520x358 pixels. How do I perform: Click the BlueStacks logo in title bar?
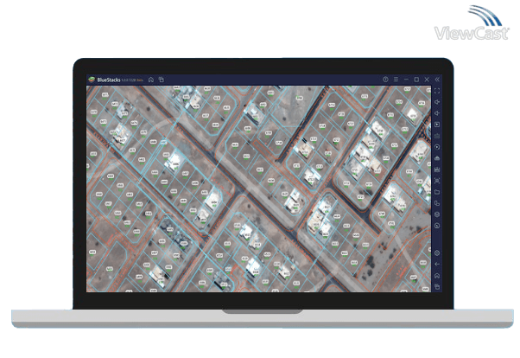coord(91,79)
